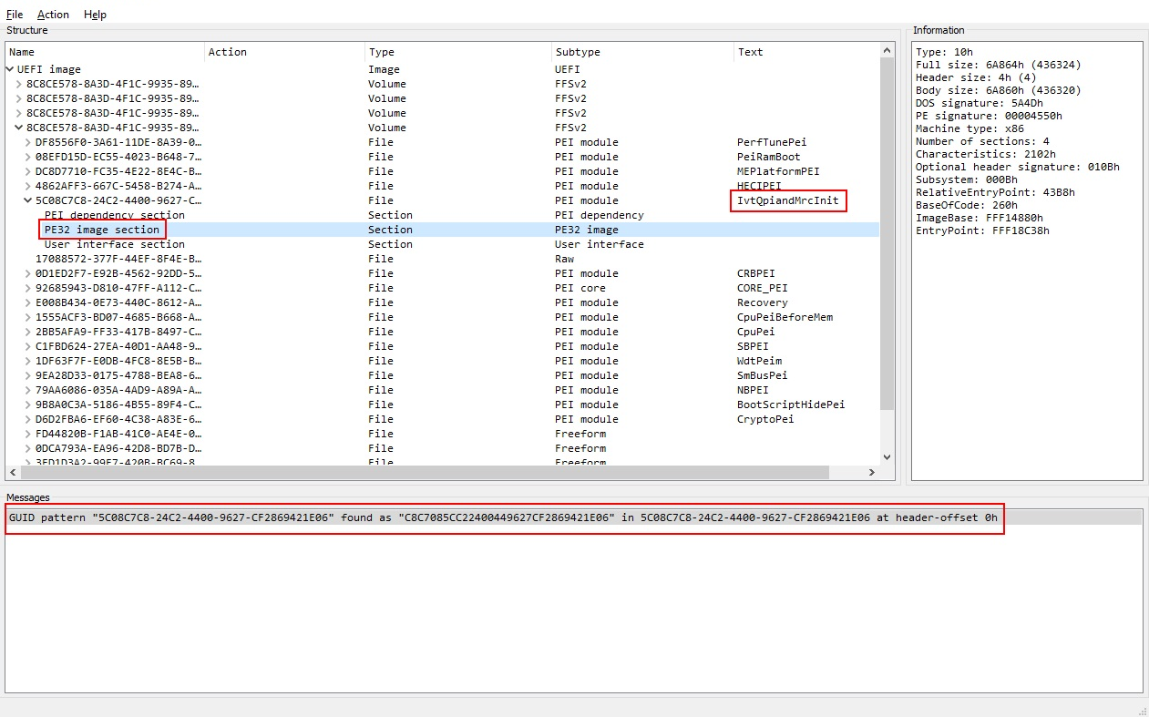Click the Type column header
The height and width of the screenshot is (717, 1149).
[458, 52]
